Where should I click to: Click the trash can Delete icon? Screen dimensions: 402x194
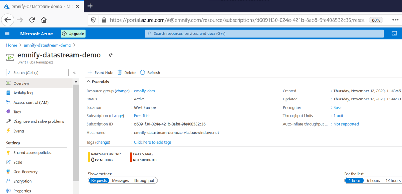(x=120, y=73)
